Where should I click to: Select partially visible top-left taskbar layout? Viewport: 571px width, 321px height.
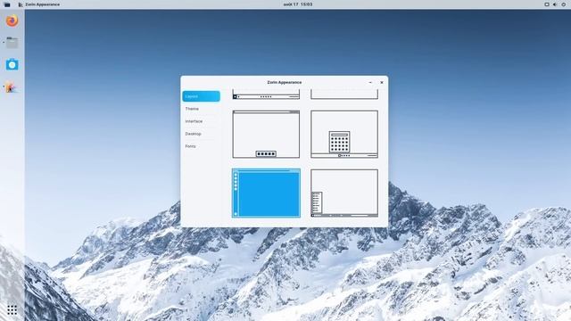tap(266, 95)
